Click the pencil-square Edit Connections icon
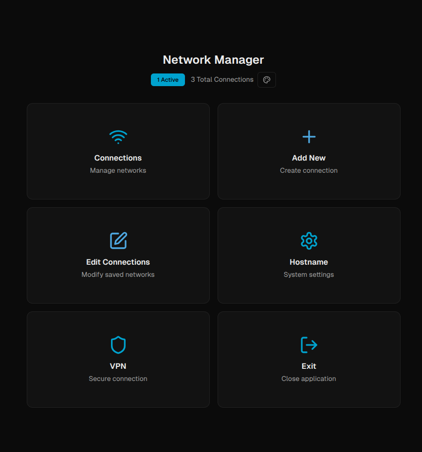 point(118,240)
